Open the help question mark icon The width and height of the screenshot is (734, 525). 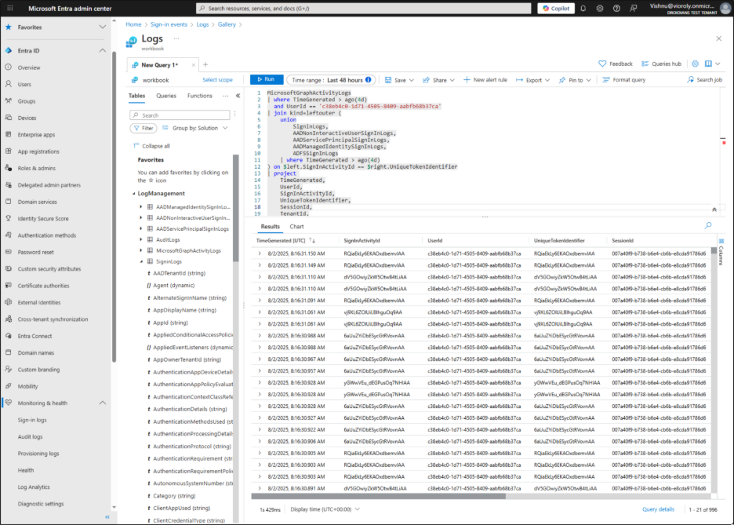(x=616, y=9)
